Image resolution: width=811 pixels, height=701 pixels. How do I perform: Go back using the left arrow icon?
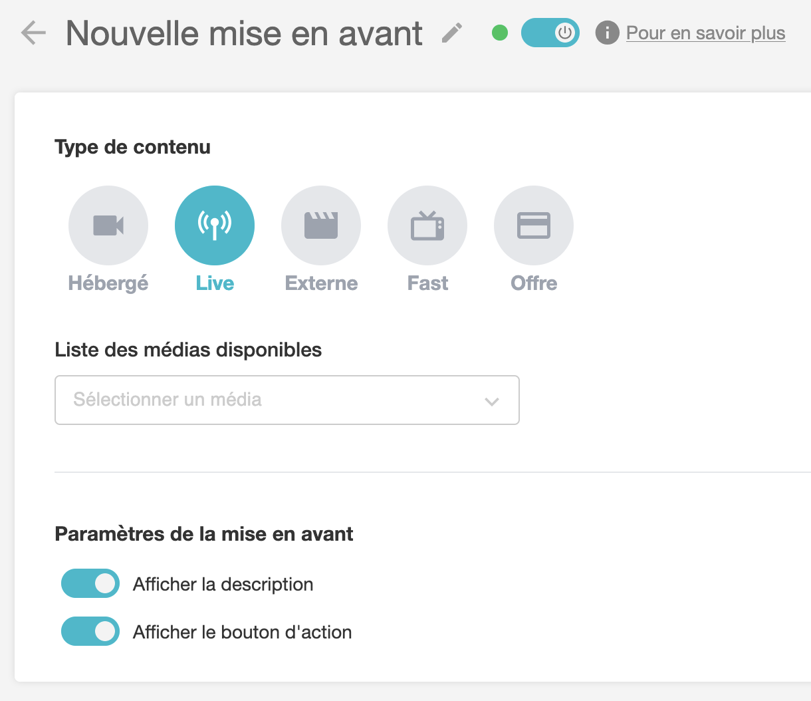(x=33, y=33)
